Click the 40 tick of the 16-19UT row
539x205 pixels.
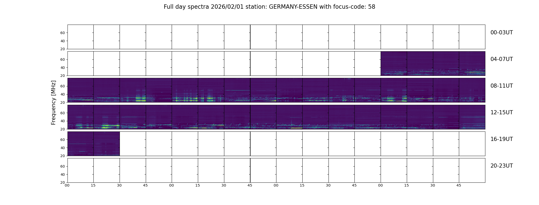pyautogui.click(x=62, y=148)
